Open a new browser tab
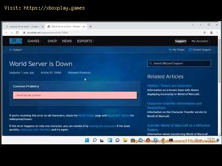Viewport: 222px width, 166px height. click(x=91, y=27)
